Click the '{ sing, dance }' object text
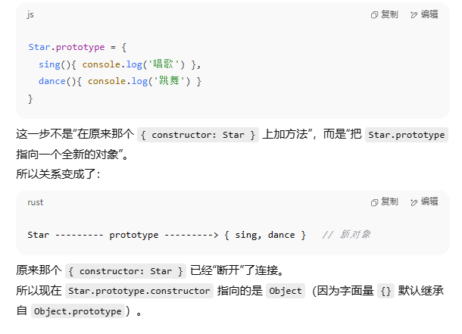 pyautogui.click(x=265, y=235)
